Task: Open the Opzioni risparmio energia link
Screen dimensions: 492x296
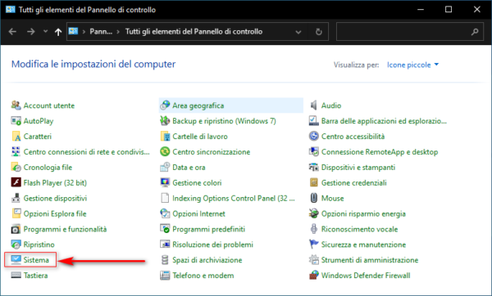Action: (x=363, y=213)
